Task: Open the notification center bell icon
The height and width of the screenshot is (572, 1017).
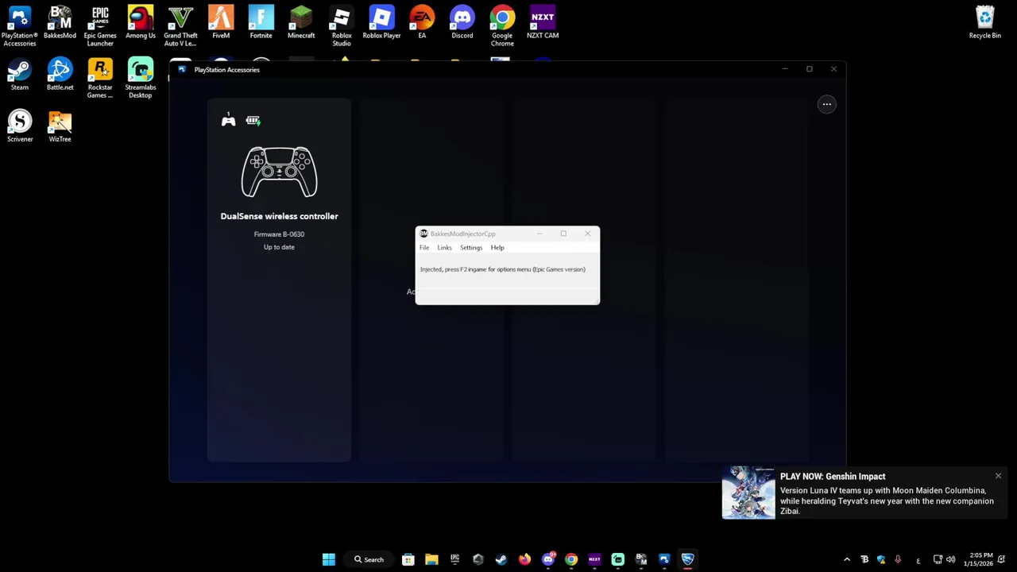Action: click(1002, 559)
